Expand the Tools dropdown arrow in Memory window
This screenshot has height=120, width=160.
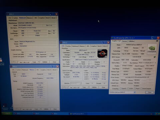[x=40, y=109]
